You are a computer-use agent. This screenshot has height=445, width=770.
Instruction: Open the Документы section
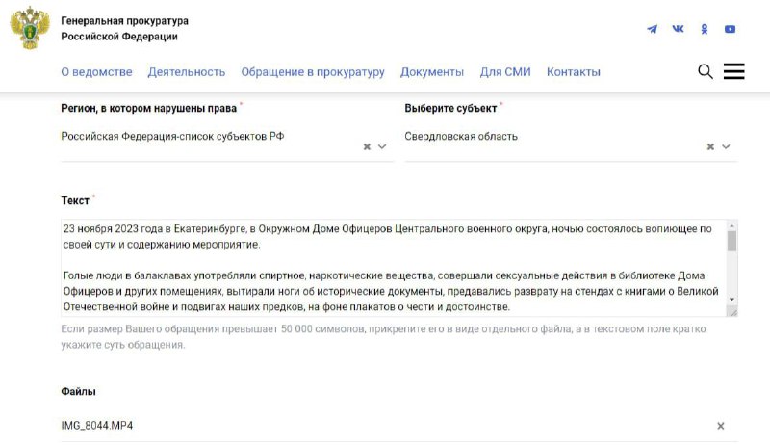[432, 72]
